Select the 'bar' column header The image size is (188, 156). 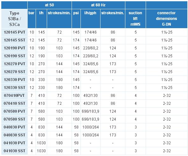pyautogui.click(x=31, y=19)
